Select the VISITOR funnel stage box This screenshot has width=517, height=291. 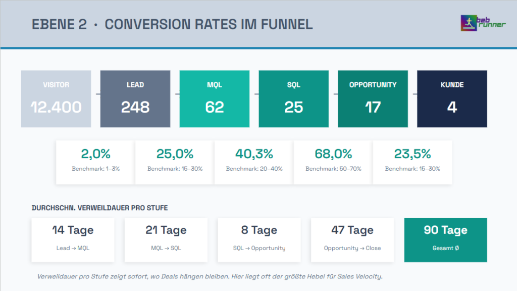pyautogui.click(x=56, y=99)
